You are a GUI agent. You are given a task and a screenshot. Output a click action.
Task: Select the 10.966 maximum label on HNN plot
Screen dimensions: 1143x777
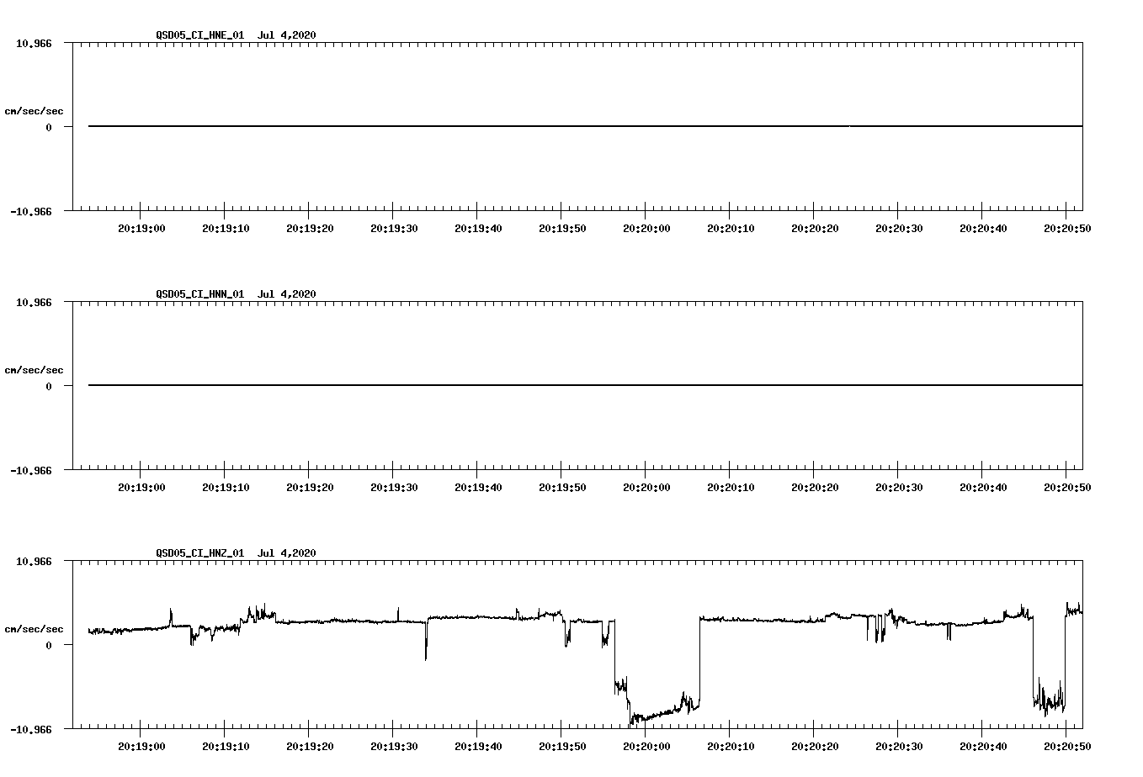[x=34, y=302]
